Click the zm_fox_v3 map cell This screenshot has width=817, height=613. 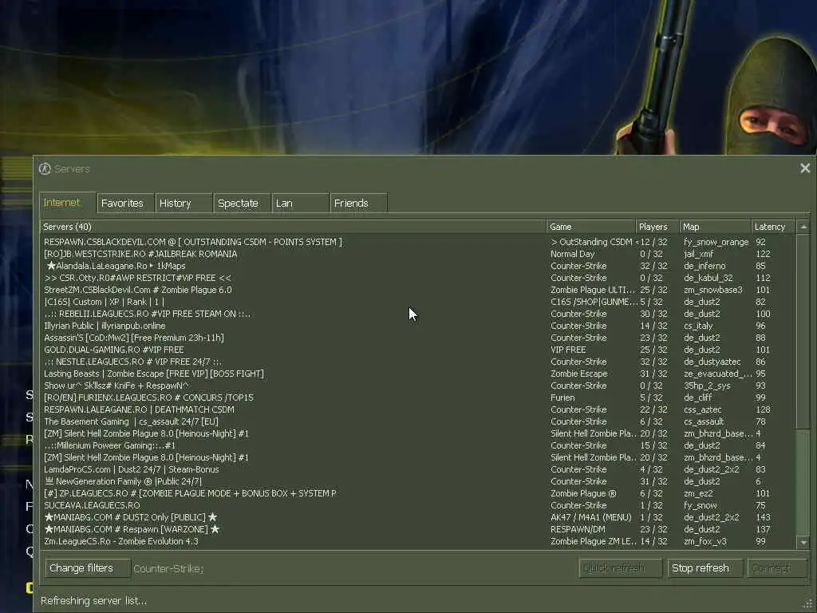[705, 542]
